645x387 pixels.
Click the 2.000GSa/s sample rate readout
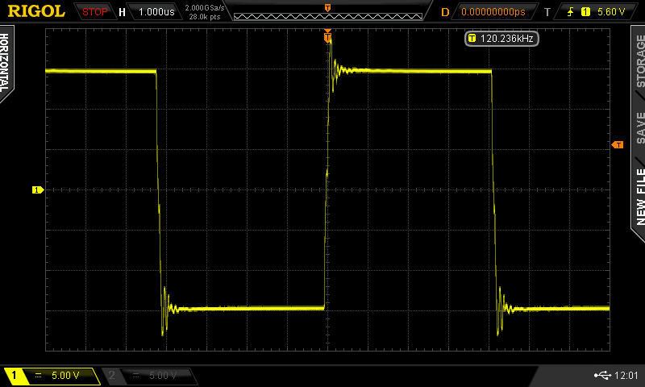[202, 8]
